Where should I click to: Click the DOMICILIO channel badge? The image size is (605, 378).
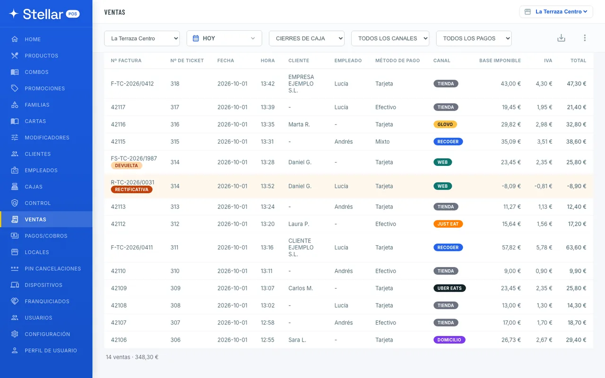click(x=449, y=340)
